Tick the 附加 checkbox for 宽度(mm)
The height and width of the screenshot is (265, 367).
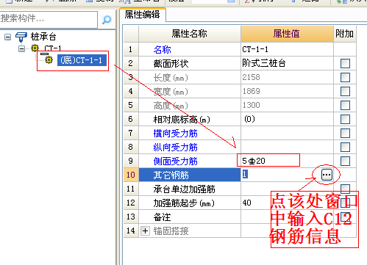click(345, 91)
